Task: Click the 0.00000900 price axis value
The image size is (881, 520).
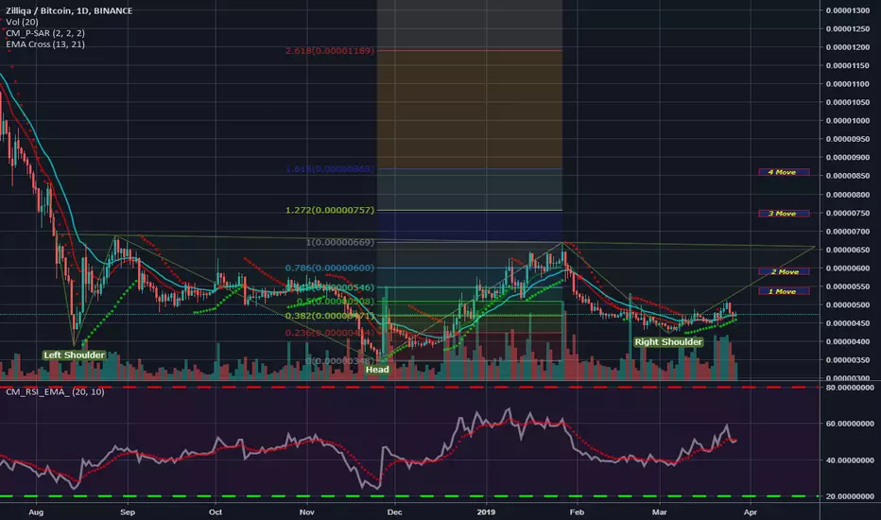Action: tap(847, 157)
